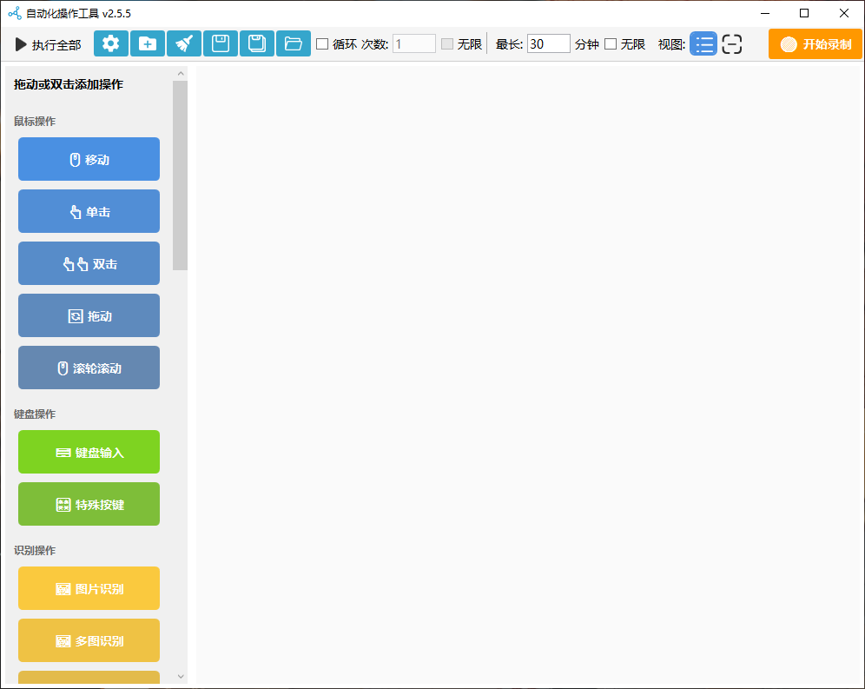Enable the 循环 loop checkbox
Image resolution: width=865 pixels, height=689 pixels.
click(x=322, y=43)
